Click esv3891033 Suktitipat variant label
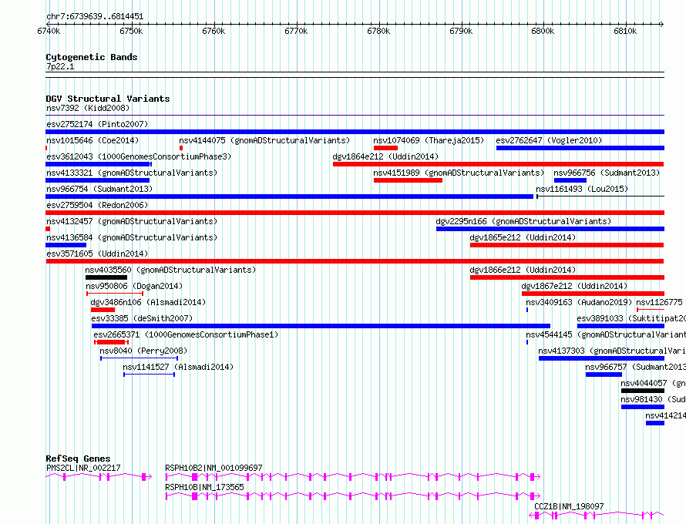This screenshot has width=686, height=524. [631, 318]
